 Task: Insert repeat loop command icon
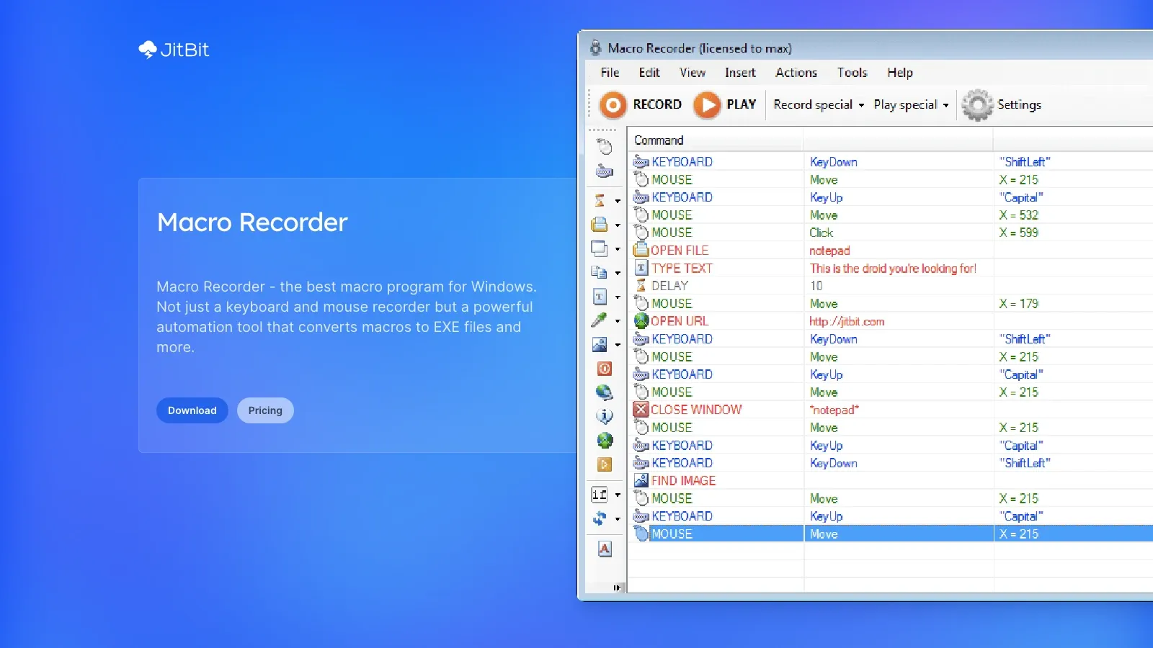coord(600,518)
